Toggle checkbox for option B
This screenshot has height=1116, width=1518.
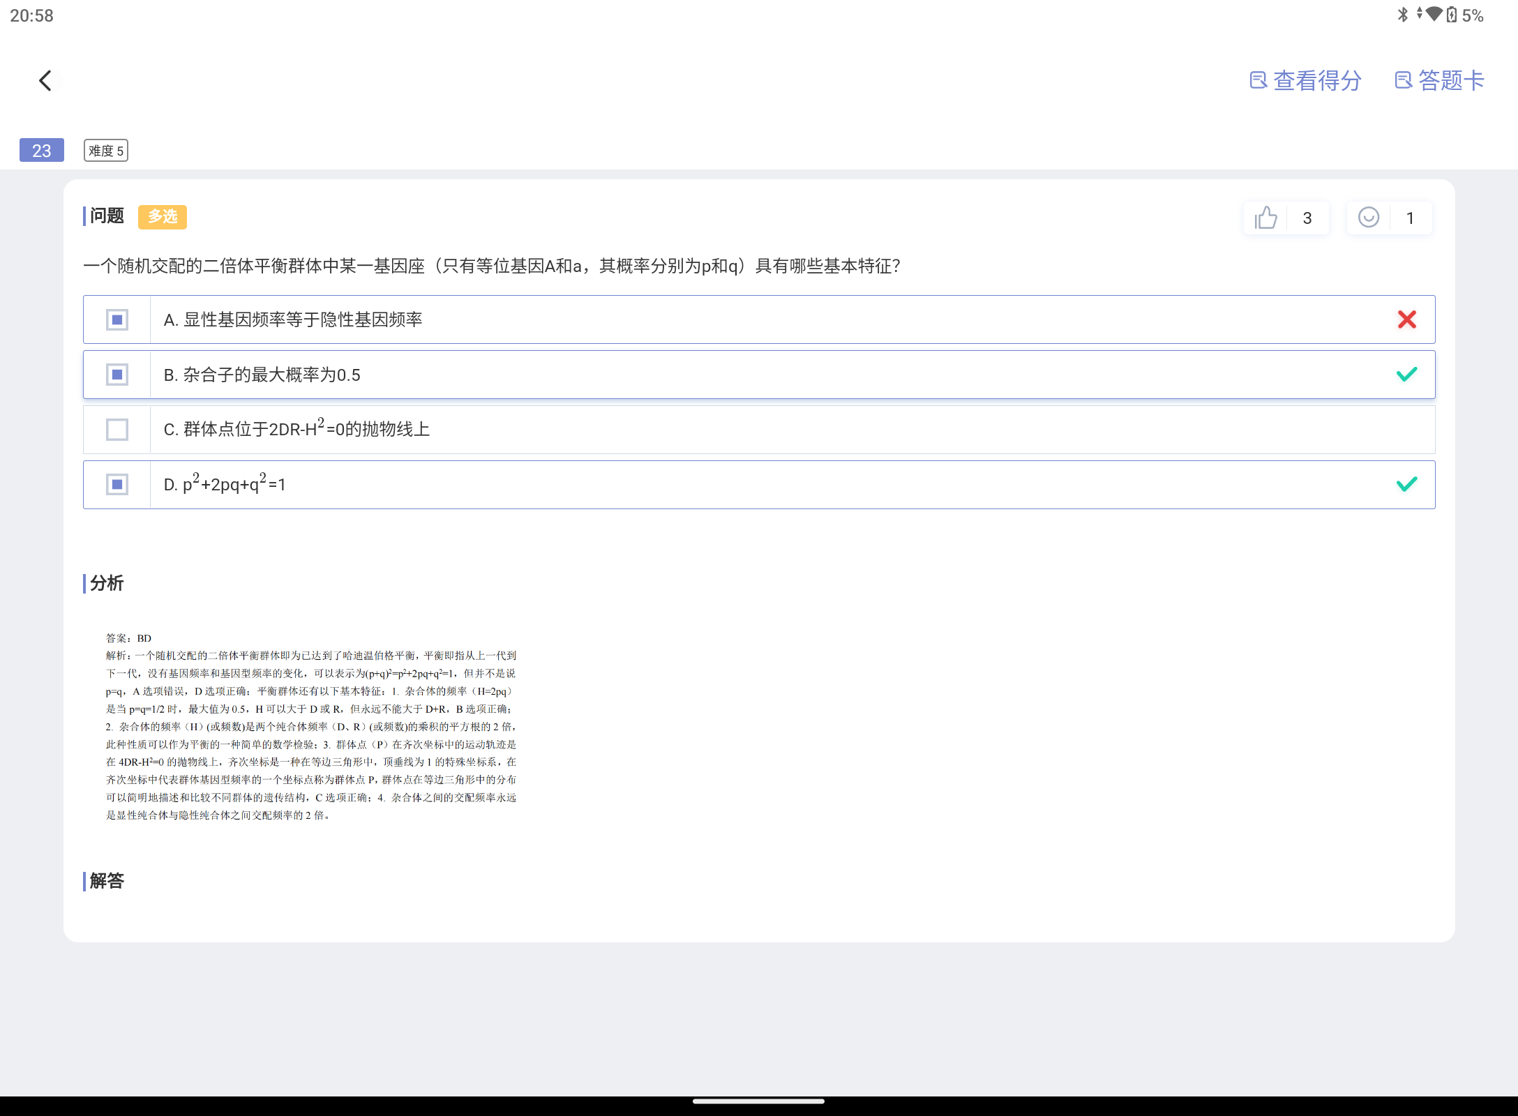[x=117, y=375]
